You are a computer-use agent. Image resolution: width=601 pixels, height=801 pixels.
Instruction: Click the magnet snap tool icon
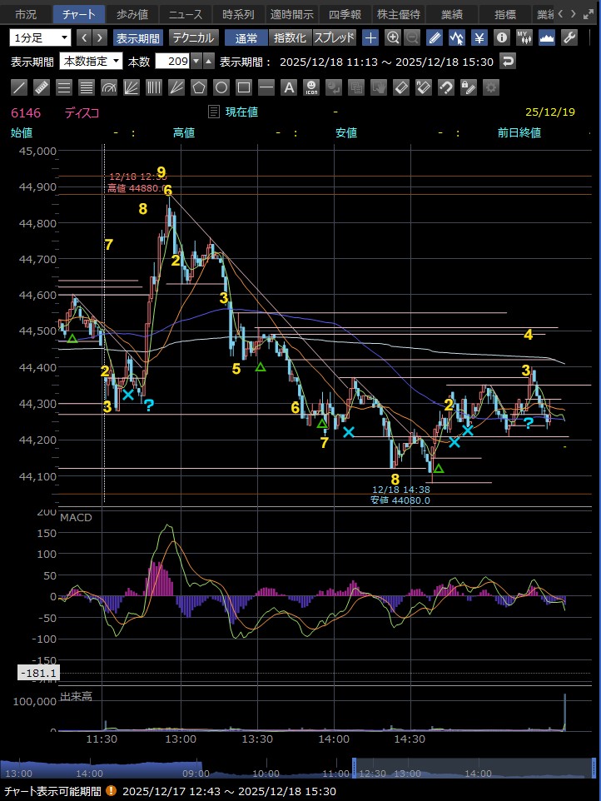click(x=446, y=87)
